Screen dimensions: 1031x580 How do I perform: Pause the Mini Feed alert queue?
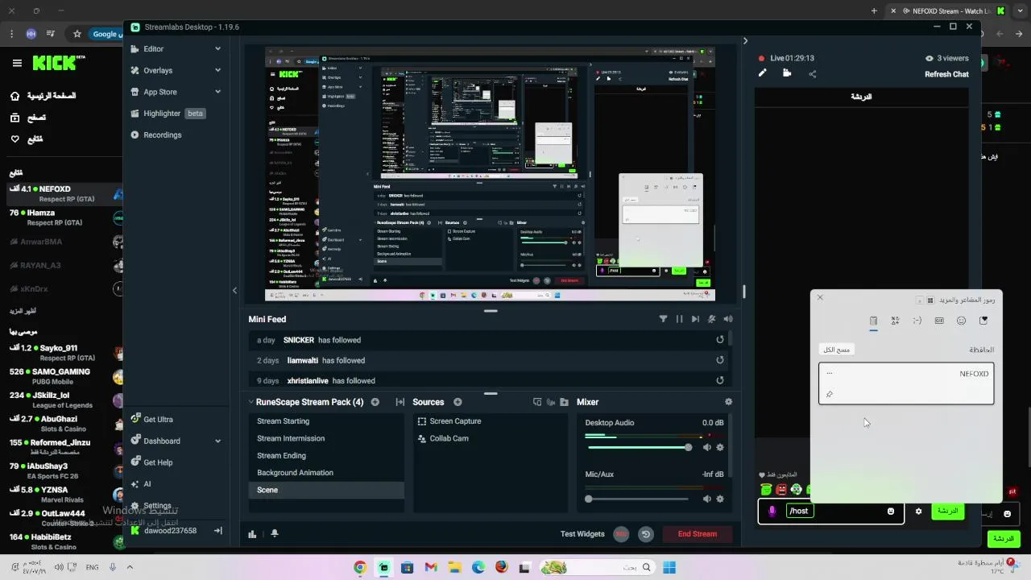pyautogui.click(x=679, y=319)
